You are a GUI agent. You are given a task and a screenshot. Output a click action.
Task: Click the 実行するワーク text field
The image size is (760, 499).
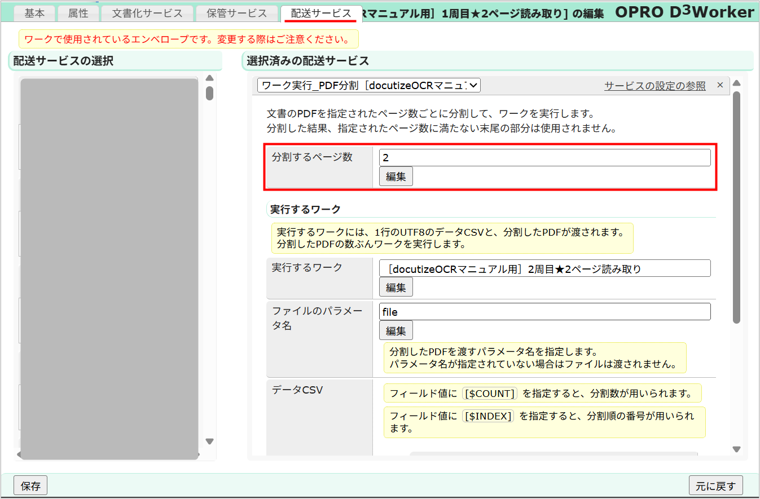click(x=544, y=268)
